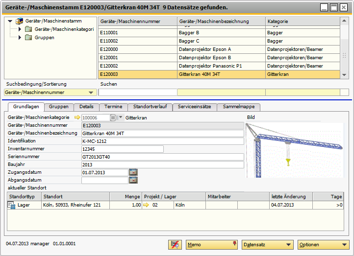Sort by Geräte-/Maschinenbezeichnung column header
Image resolution: width=354 pixels, height=256 pixels.
point(221,22)
